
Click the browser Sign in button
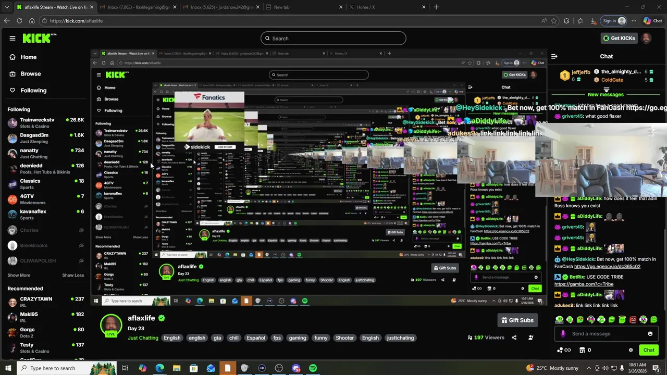tap(614, 21)
